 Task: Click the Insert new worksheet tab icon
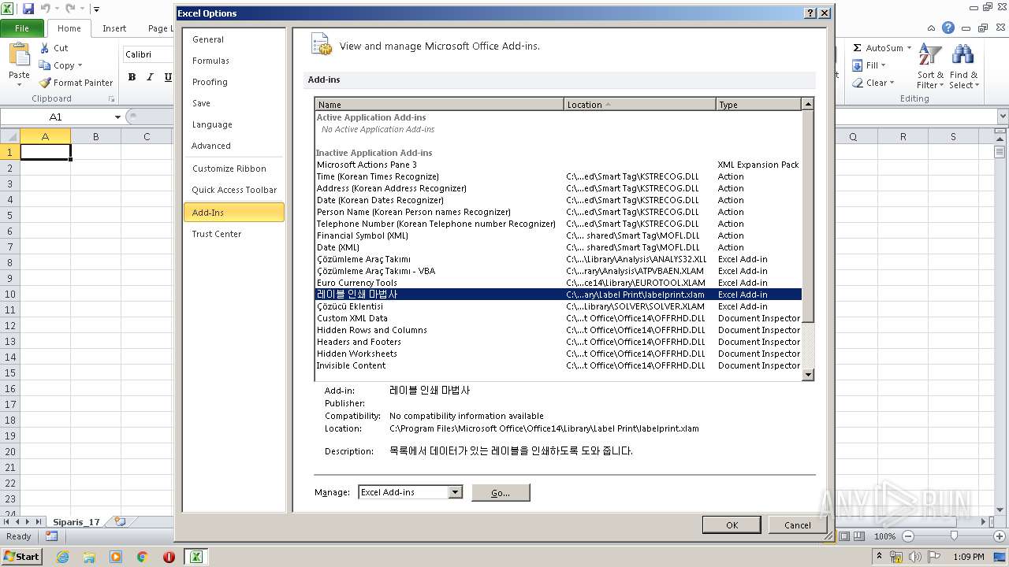click(x=120, y=521)
